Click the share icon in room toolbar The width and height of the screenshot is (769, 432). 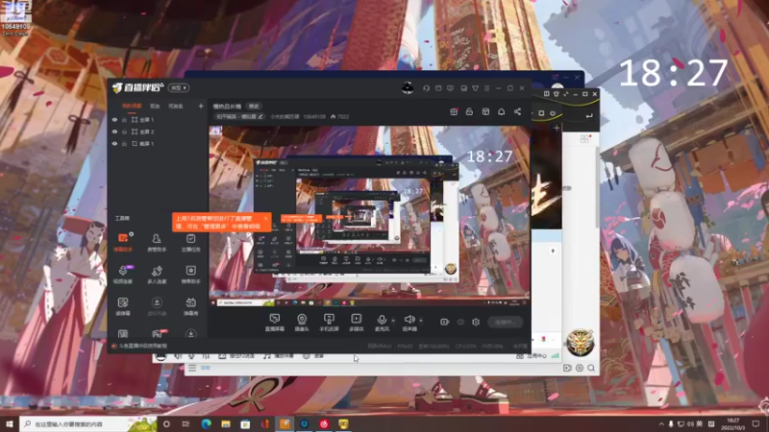[517, 111]
